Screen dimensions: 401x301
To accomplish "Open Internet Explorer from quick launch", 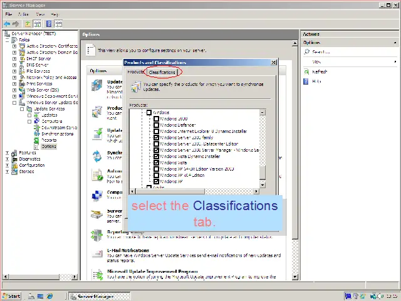I will coord(49,296).
